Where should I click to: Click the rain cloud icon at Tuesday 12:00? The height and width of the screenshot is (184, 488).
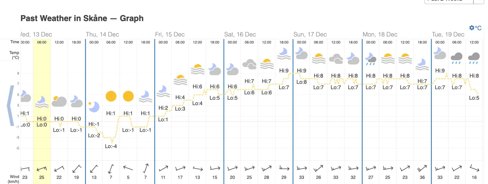tap(474, 58)
